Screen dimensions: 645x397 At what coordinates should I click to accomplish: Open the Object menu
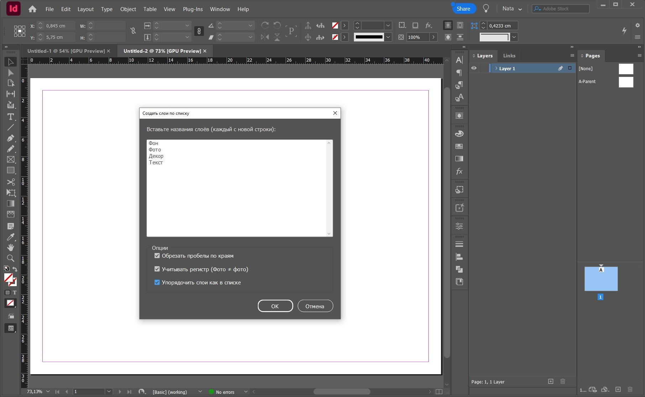pyautogui.click(x=128, y=9)
